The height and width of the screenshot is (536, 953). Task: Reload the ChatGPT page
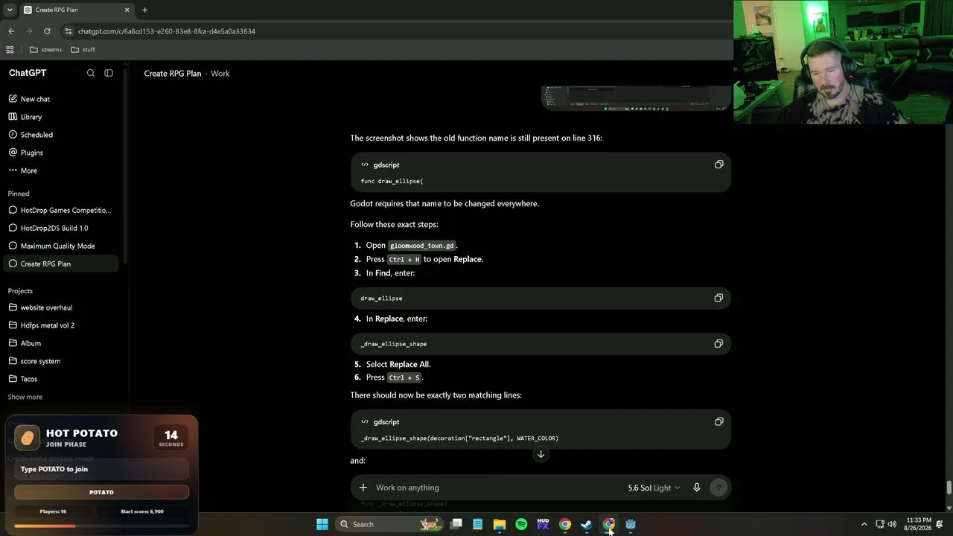(x=47, y=31)
